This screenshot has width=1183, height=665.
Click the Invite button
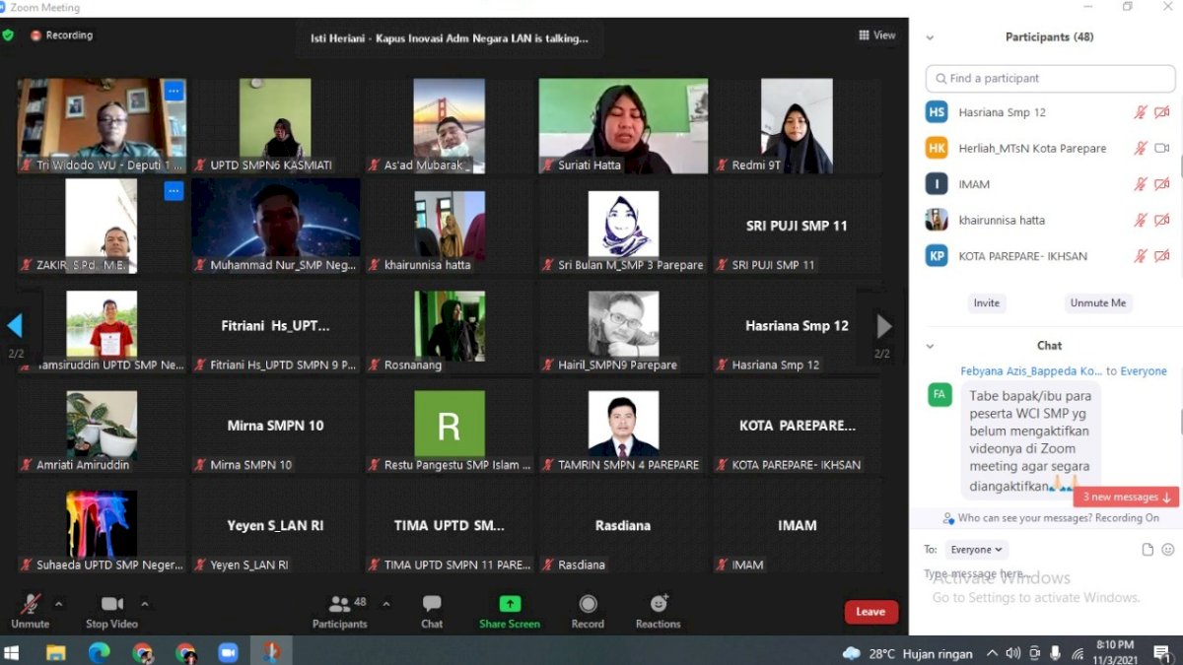(986, 302)
